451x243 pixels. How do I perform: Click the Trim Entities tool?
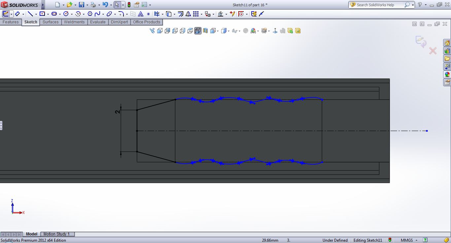(156, 14)
